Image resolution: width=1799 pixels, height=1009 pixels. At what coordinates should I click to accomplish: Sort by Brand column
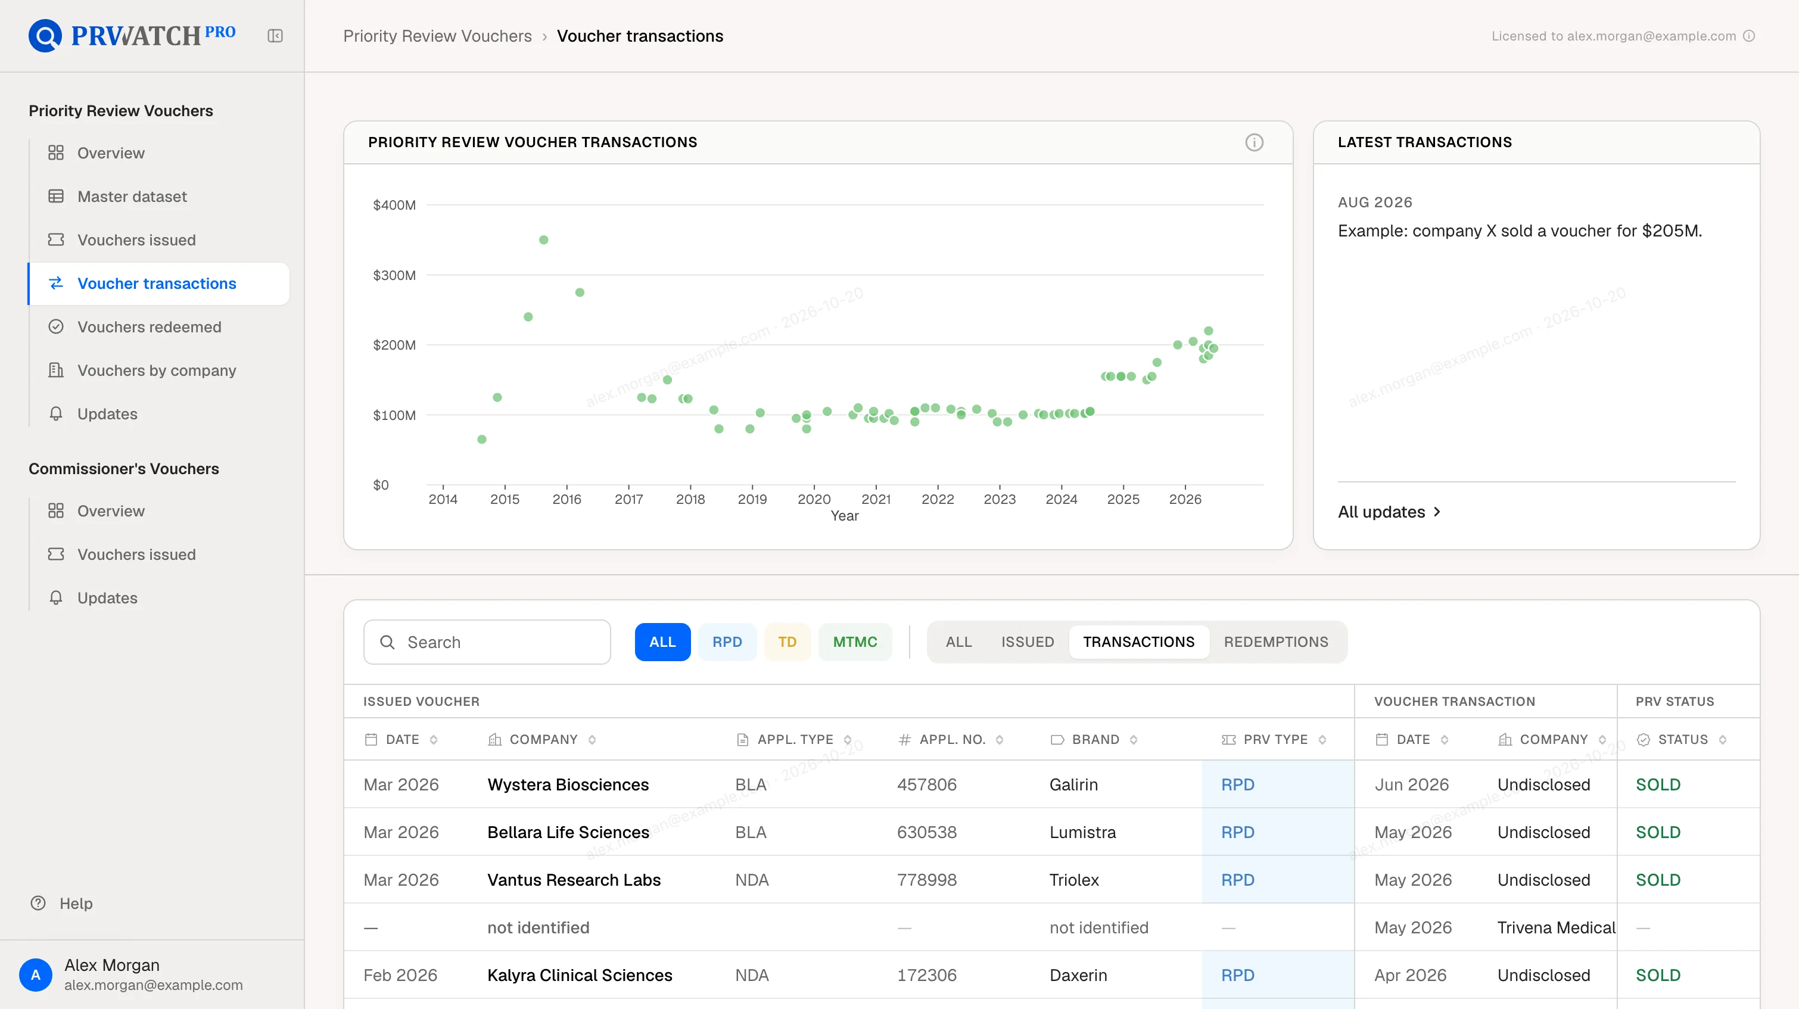click(x=1094, y=739)
